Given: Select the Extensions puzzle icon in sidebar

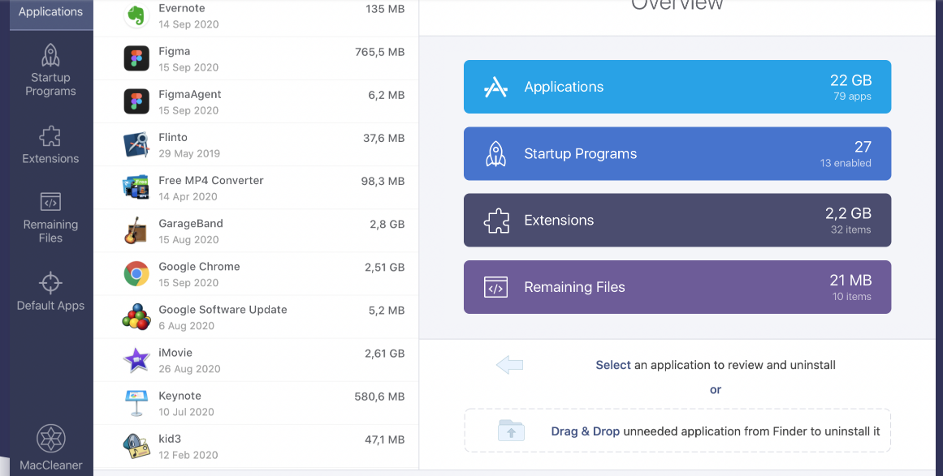Looking at the screenshot, I should 50,135.
